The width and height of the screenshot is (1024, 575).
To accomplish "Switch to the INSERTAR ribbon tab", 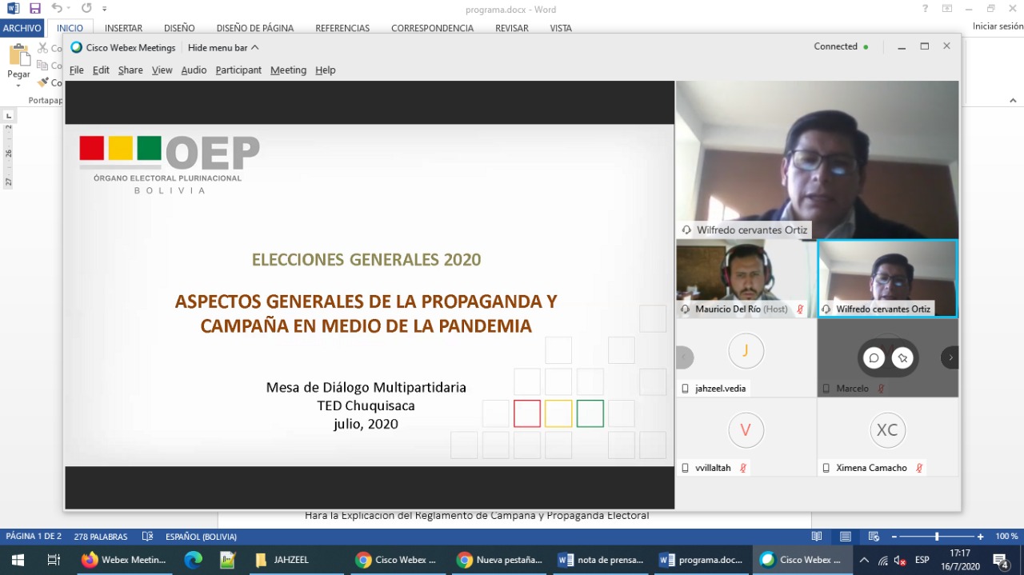I will 123,28.
